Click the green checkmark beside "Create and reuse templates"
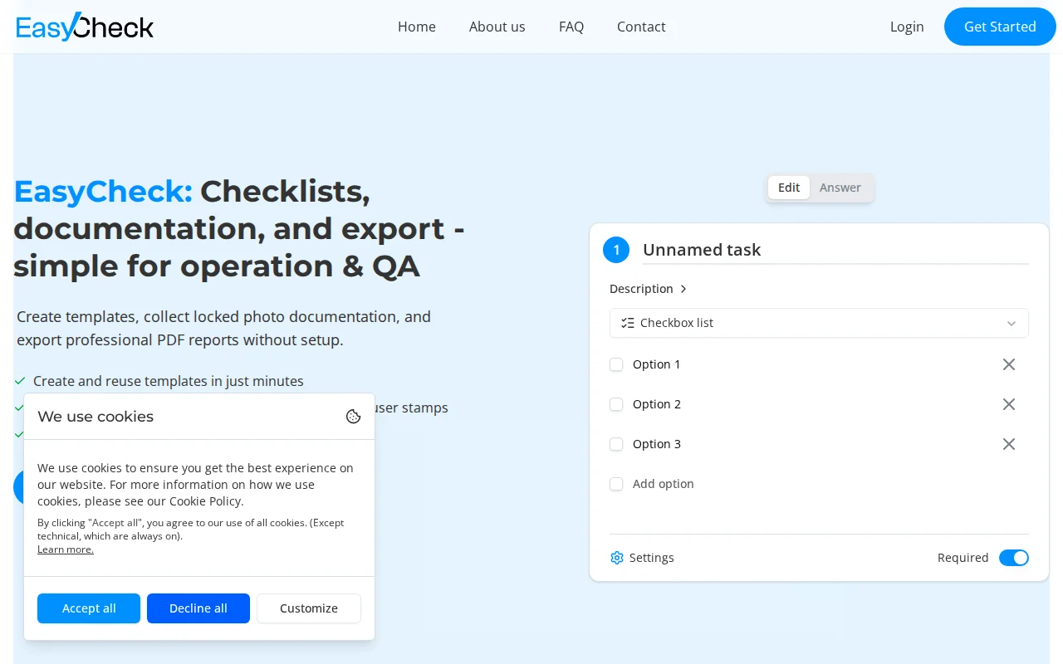1063x664 pixels. click(19, 381)
